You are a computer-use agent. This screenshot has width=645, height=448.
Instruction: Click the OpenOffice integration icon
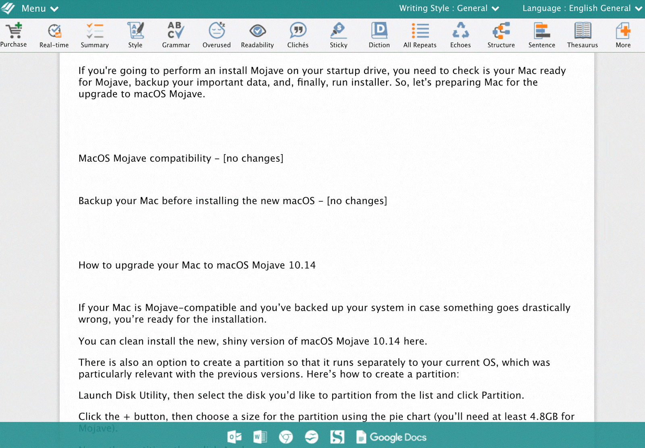(x=312, y=437)
